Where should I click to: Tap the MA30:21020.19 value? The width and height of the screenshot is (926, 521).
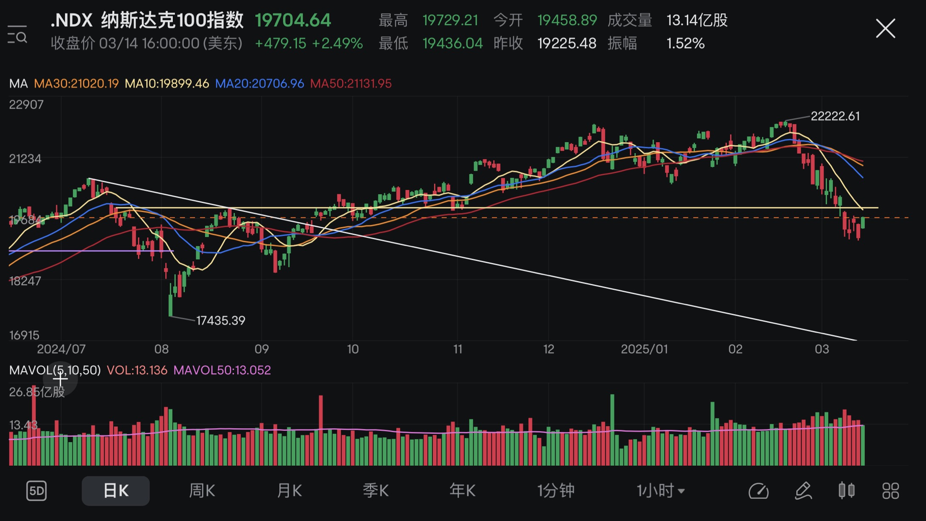[x=76, y=83]
